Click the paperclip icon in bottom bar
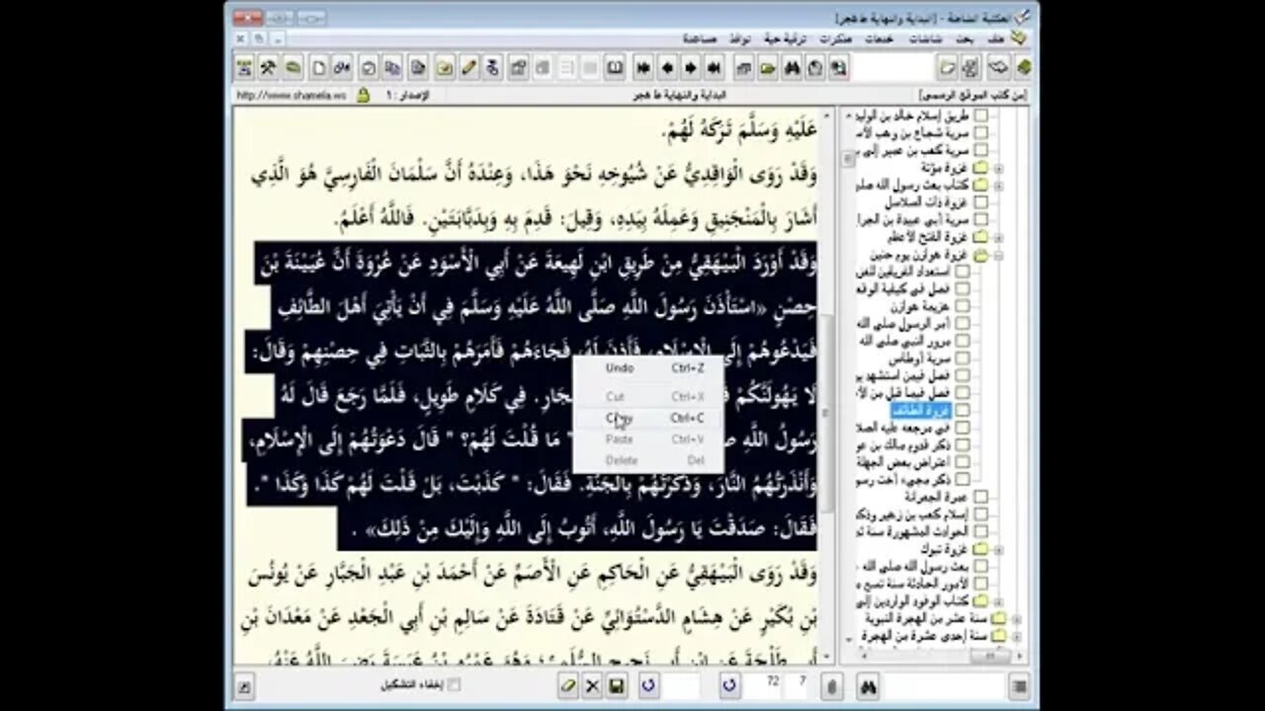 pos(833,685)
